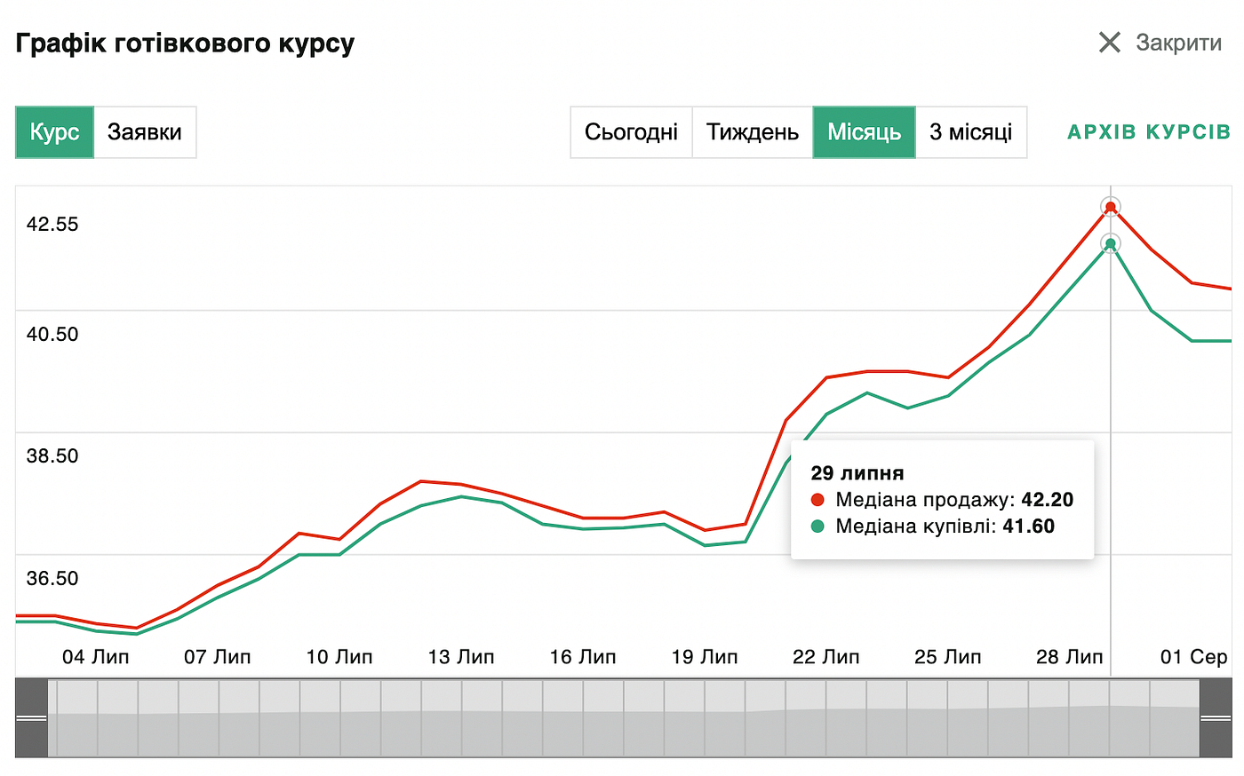Click the 13 Лип axis label
Screen dimensions: 1244x776
pyautogui.click(x=461, y=657)
